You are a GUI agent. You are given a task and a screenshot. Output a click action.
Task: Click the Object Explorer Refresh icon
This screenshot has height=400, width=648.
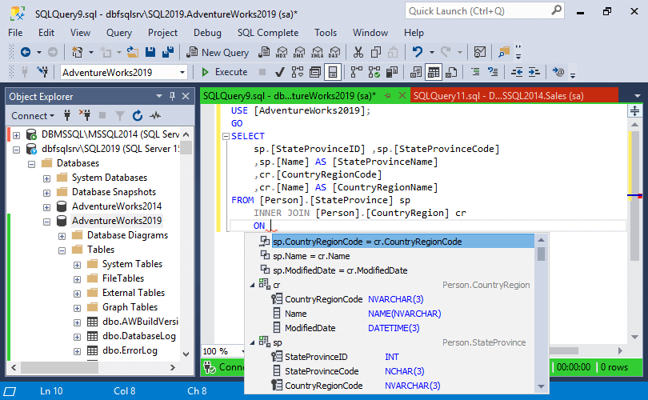point(138,116)
